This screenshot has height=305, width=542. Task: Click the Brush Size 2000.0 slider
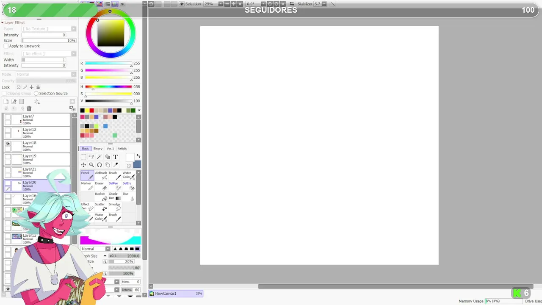click(x=124, y=256)
